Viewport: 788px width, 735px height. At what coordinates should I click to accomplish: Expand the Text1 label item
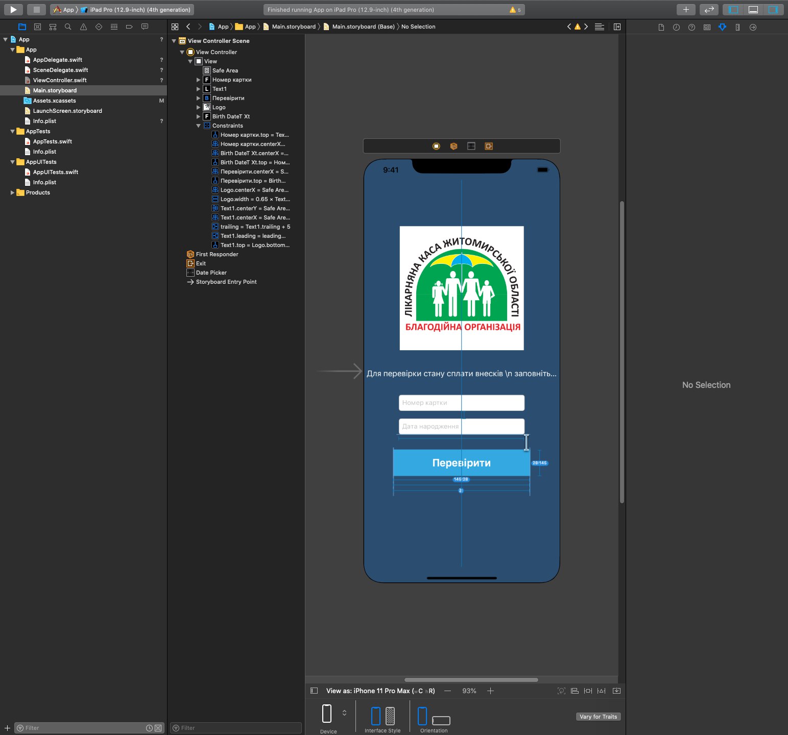[x=199, y=89]
